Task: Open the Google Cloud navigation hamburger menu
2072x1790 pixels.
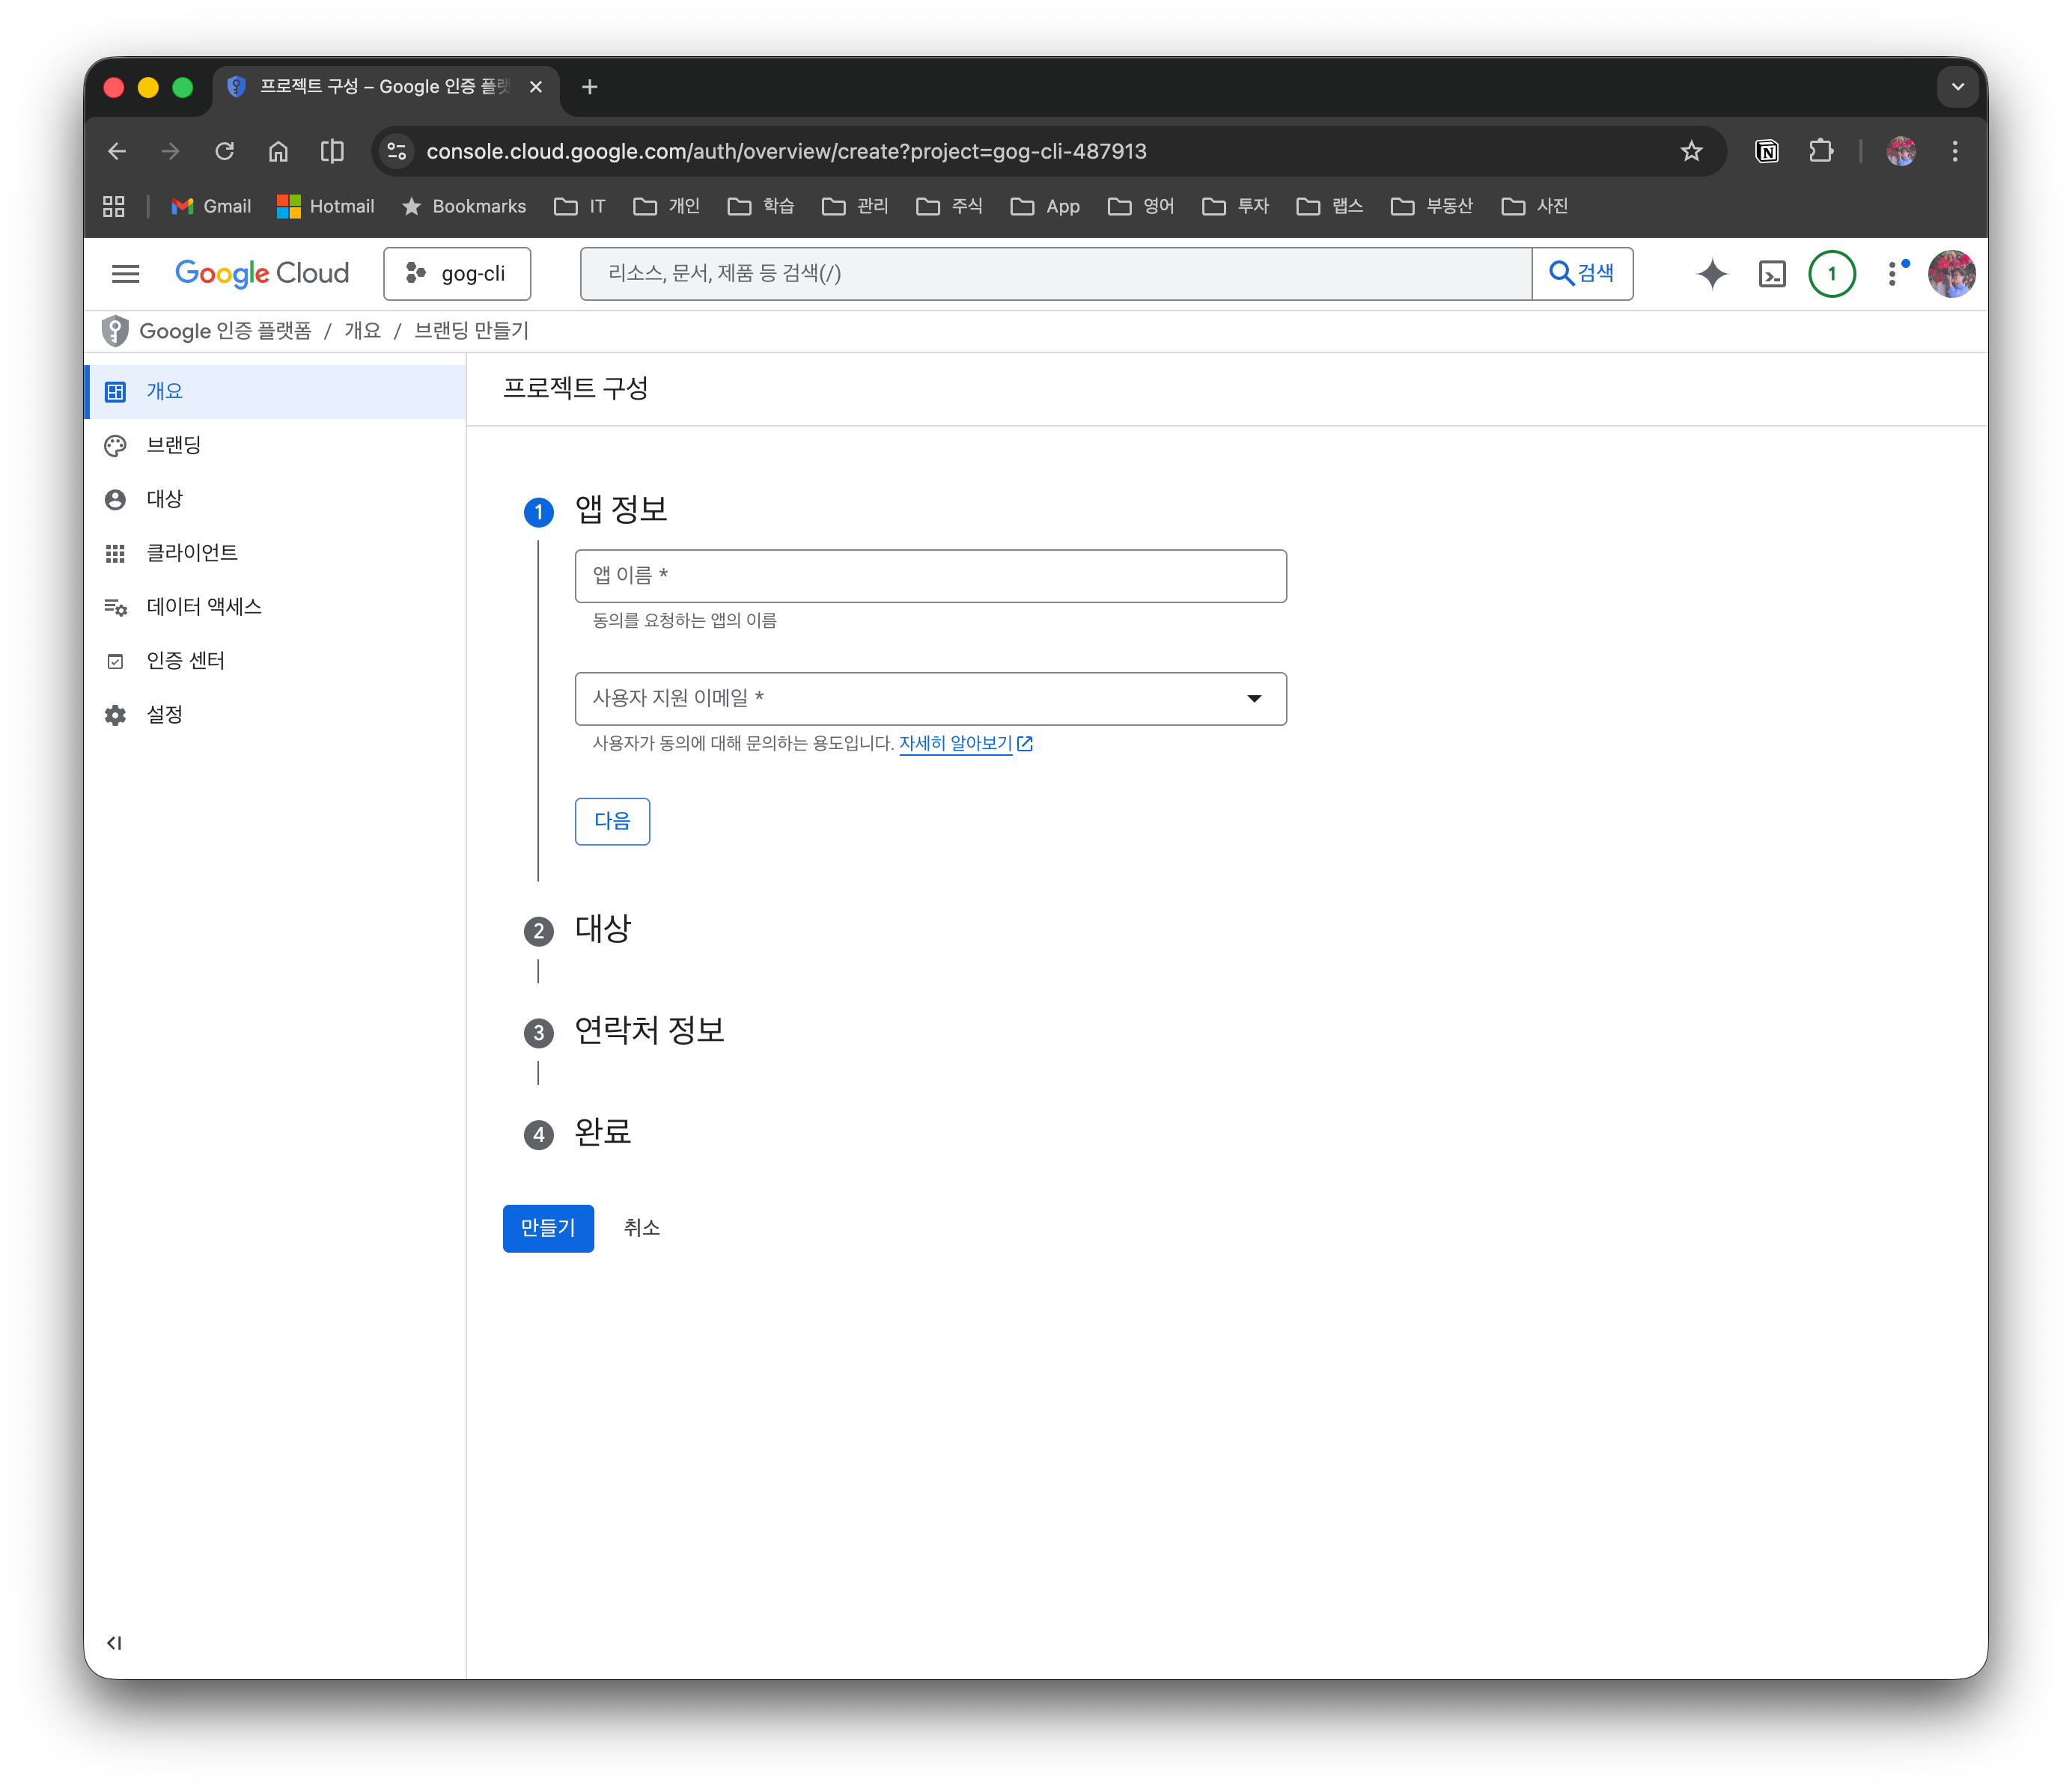Action: [x=126, y=274]
